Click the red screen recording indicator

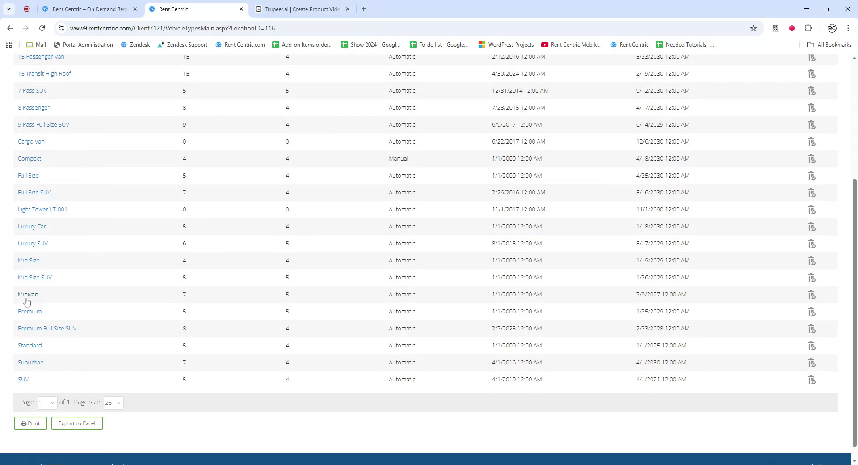[792, 28]
